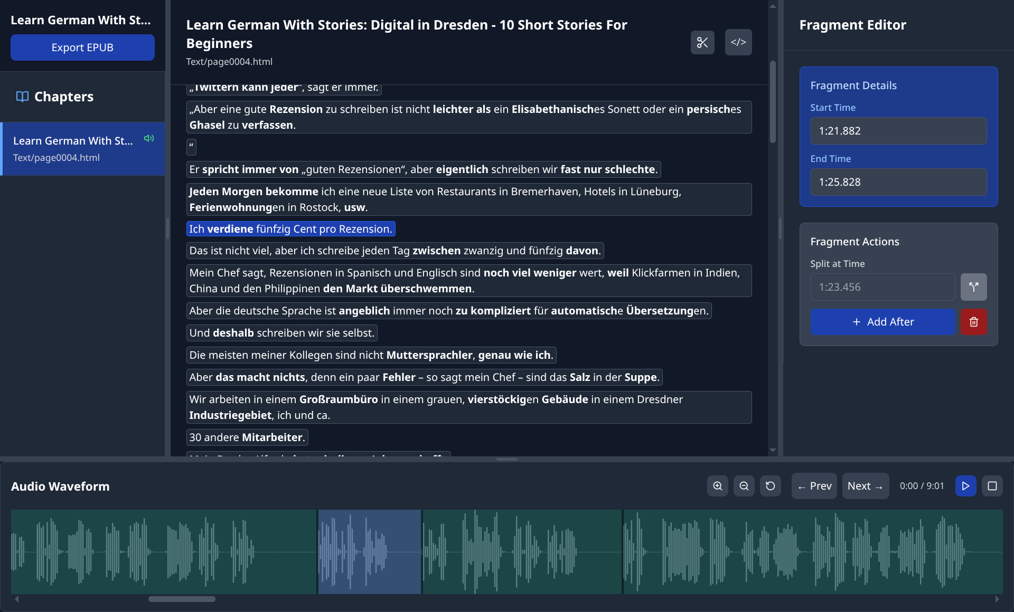The height and width of the screenshot is (612, 1014).
Task: Open the HTML code view icon
Action: [738, 42]
